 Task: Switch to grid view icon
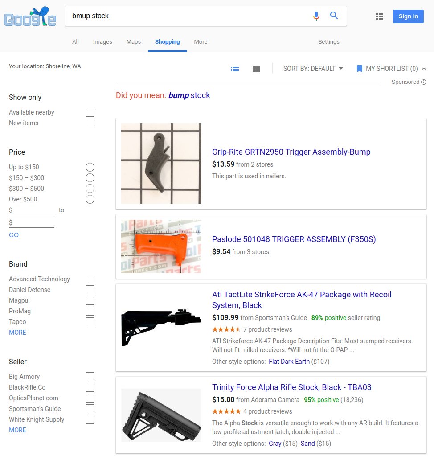[x=256, y=69]
